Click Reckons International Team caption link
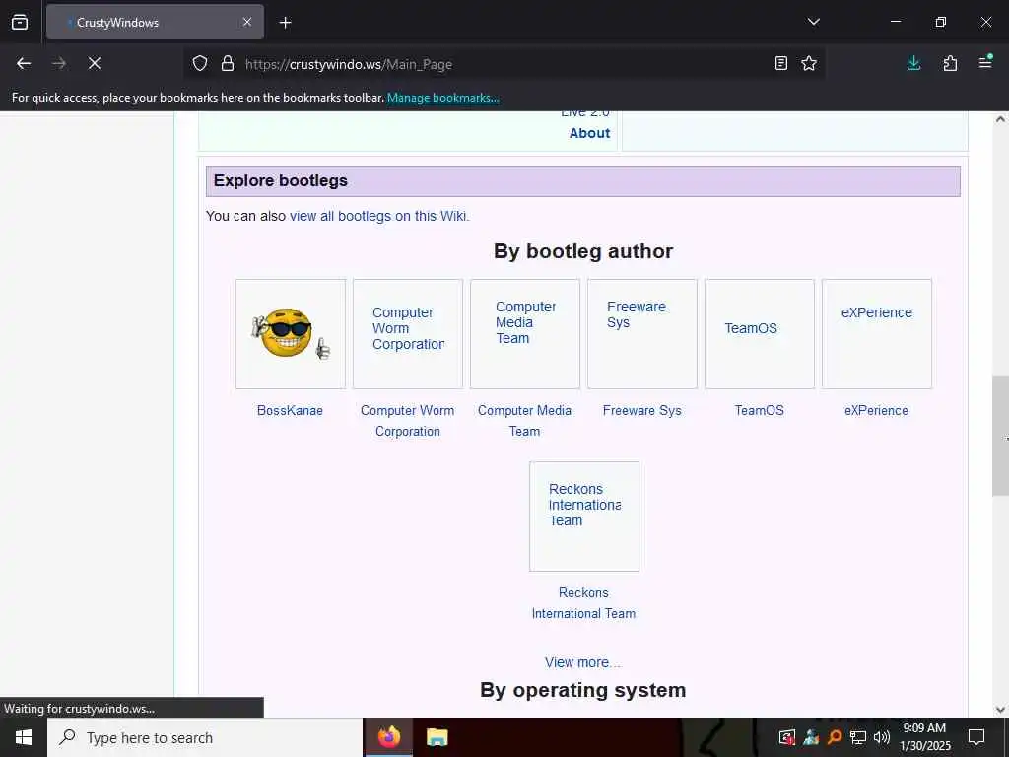The height and width of the screenshot is (757, 1009). [x=583, y=603]
